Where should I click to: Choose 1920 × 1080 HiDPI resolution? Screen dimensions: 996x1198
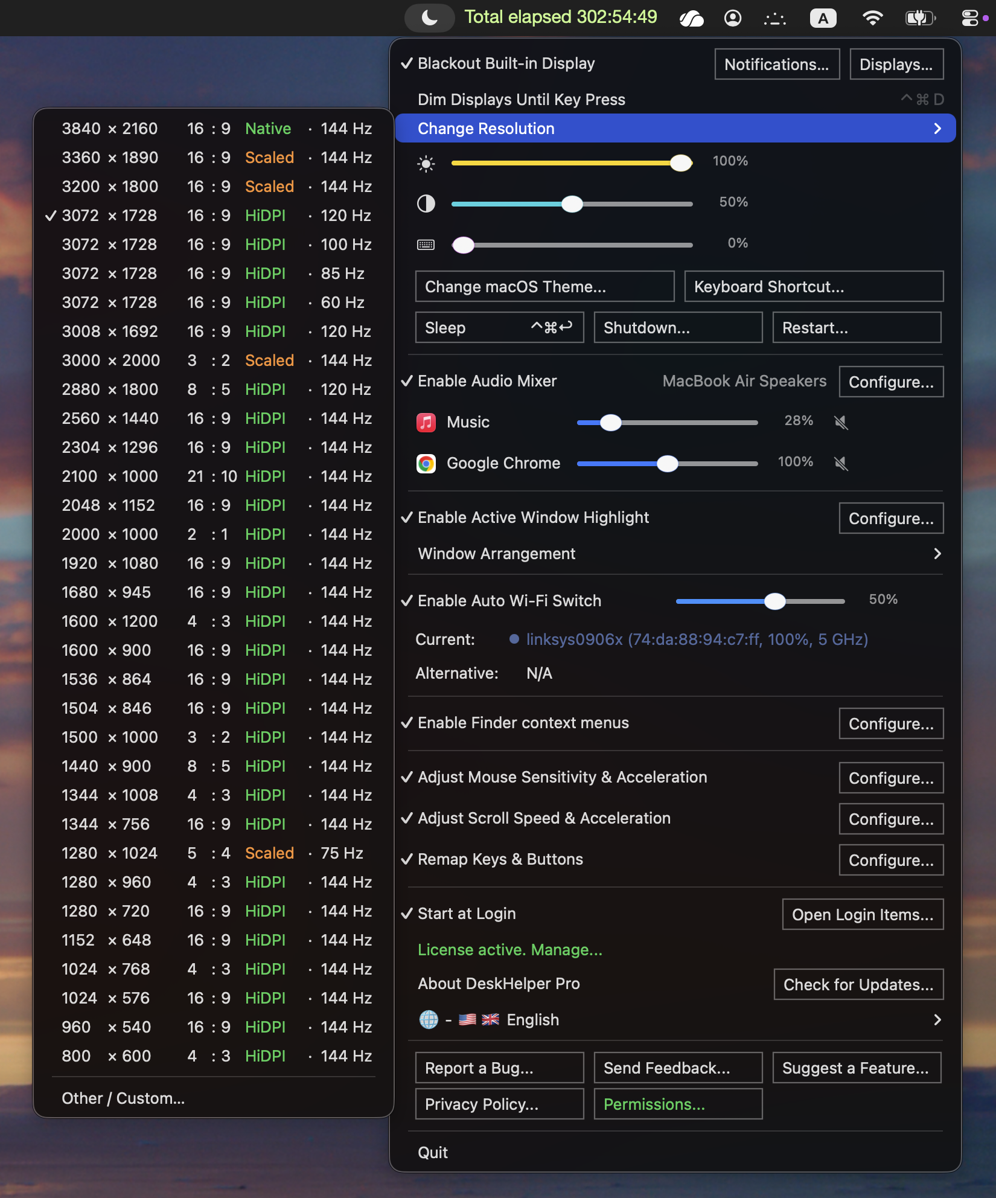(213, 563)
